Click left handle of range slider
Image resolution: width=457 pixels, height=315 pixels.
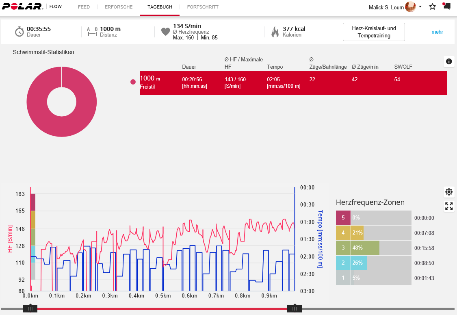tap(30, 308)
